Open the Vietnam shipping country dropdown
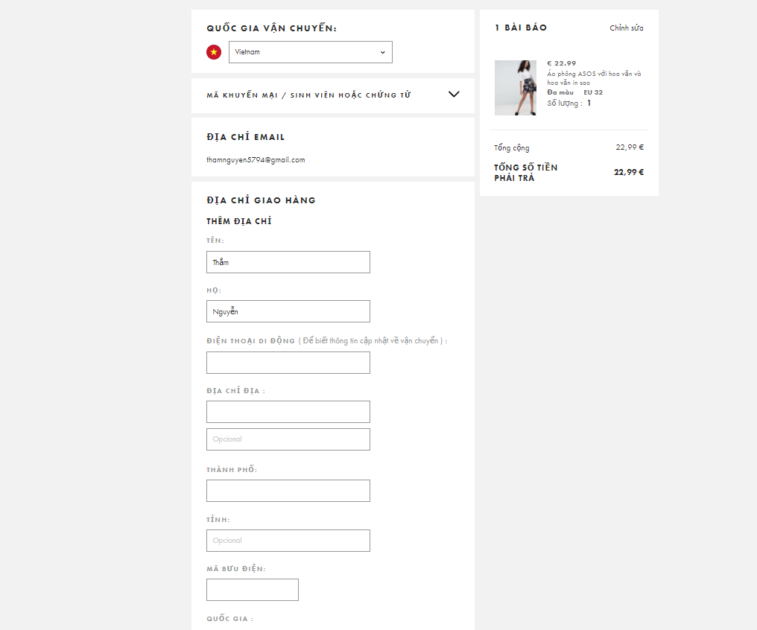The image size is (757, 630). click(310, 52)
